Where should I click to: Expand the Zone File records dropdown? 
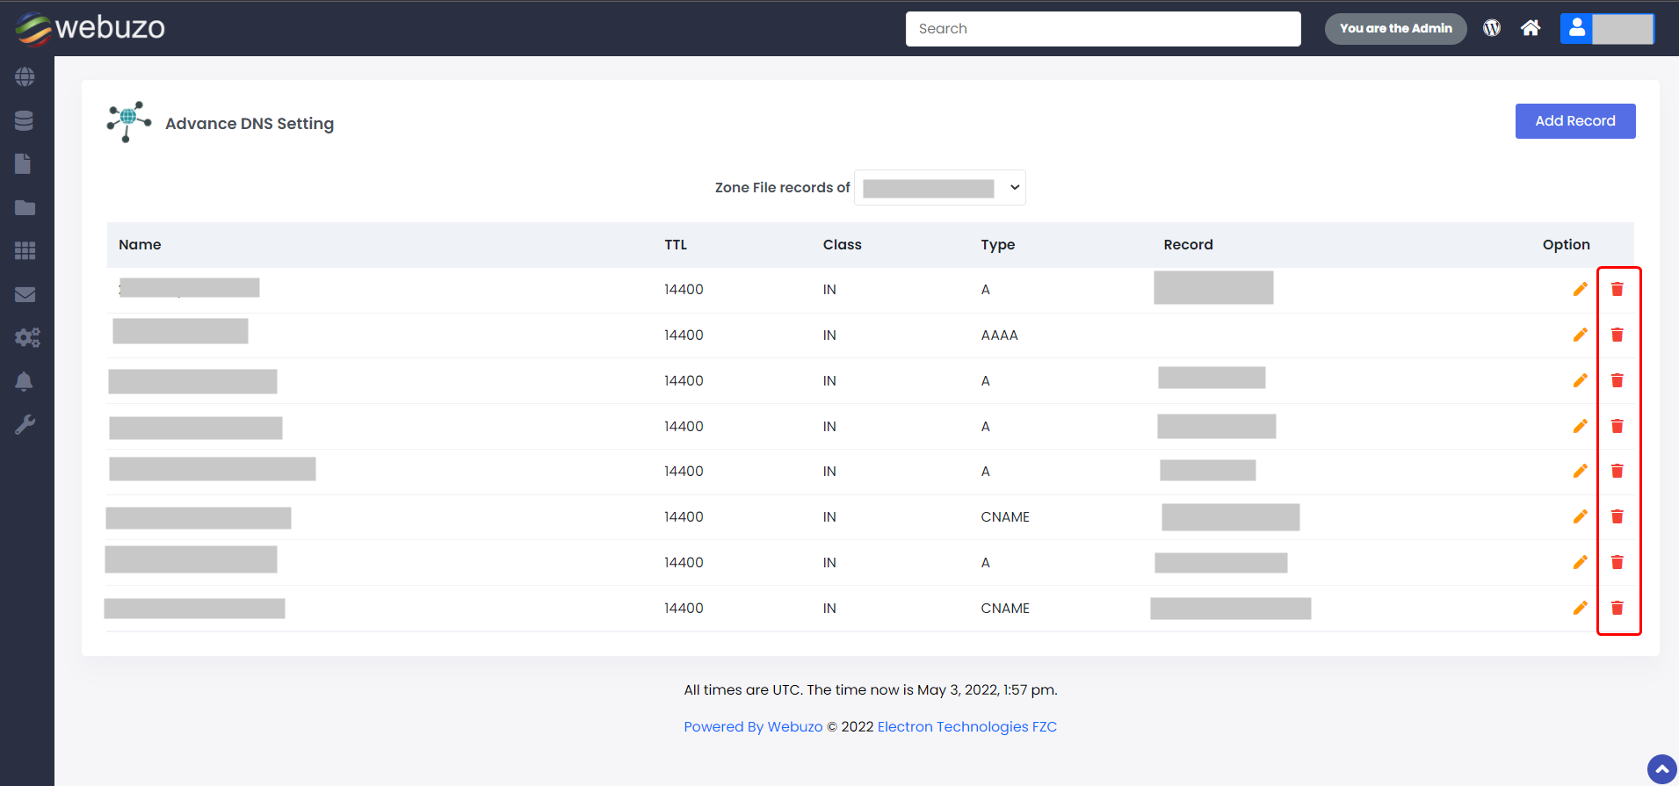pos(939,188)
